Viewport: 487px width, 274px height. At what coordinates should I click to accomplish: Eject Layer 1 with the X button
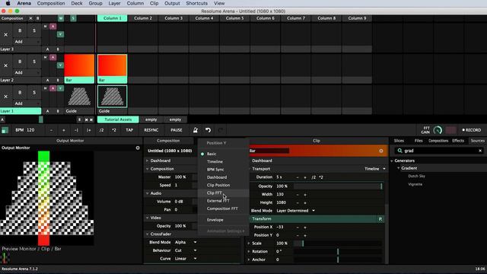pos(5,97)
